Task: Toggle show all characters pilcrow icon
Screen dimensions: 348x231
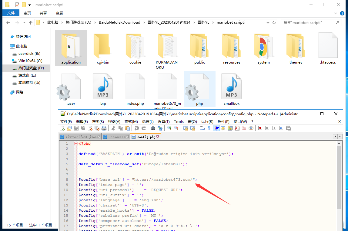Action: tap(209, 128)
